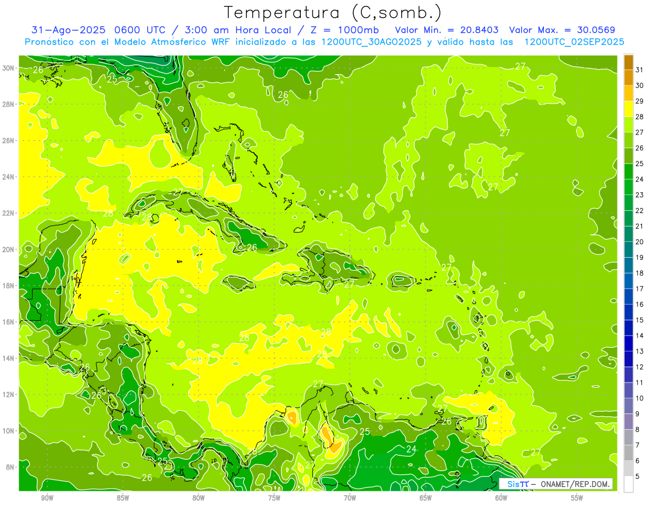Click the initialization stamp "1200UTC_30AGO2025"
The image size is (654, 505).
click(371, 42)
